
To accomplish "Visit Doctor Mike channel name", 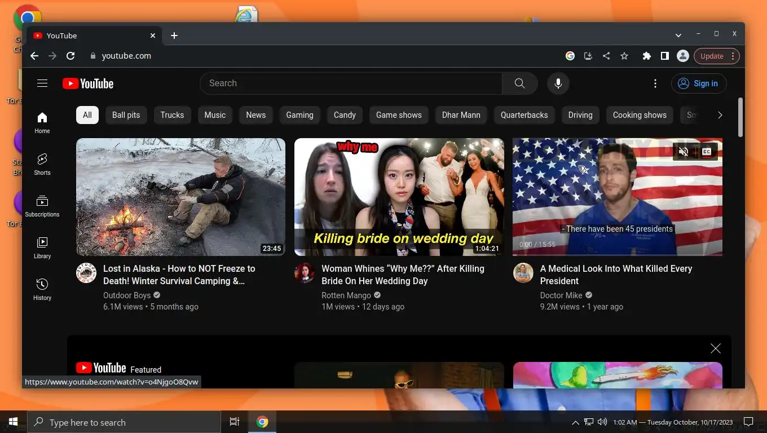I will 561,295.
